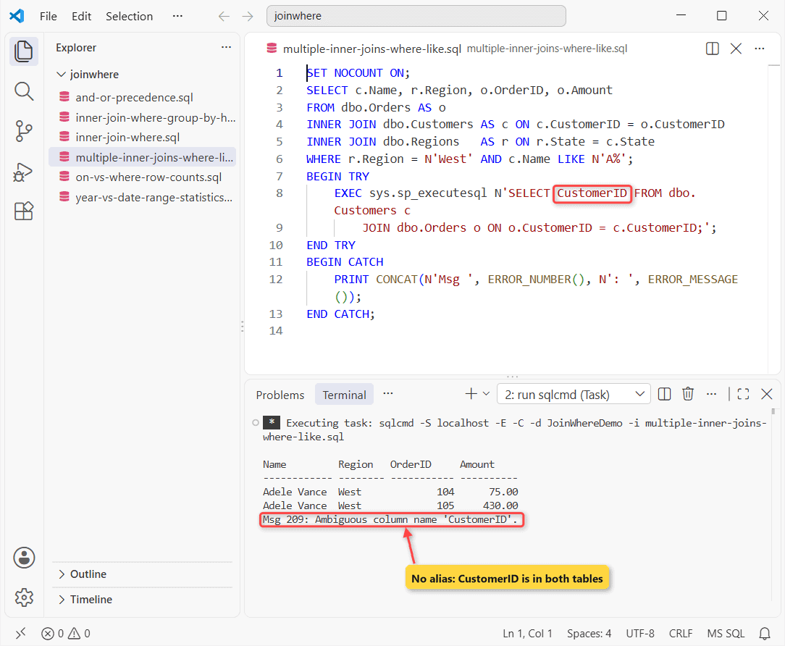
Task: Select terminal from '2: run sqlcmd (Task)' dropdown
Action: 574,395
